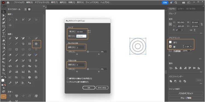This screenshot has width=205, height=102.
Task: Click the グループ解除 quick action
Action: click(x=186, y=98)
